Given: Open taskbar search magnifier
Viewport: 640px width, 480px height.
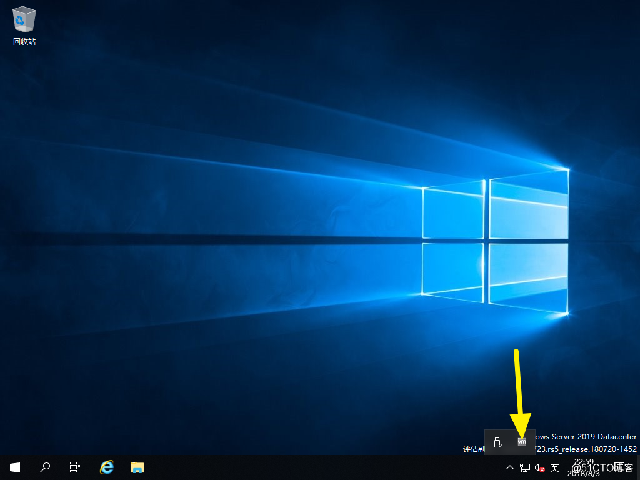Looking at the screenshot, I should 45,467.
